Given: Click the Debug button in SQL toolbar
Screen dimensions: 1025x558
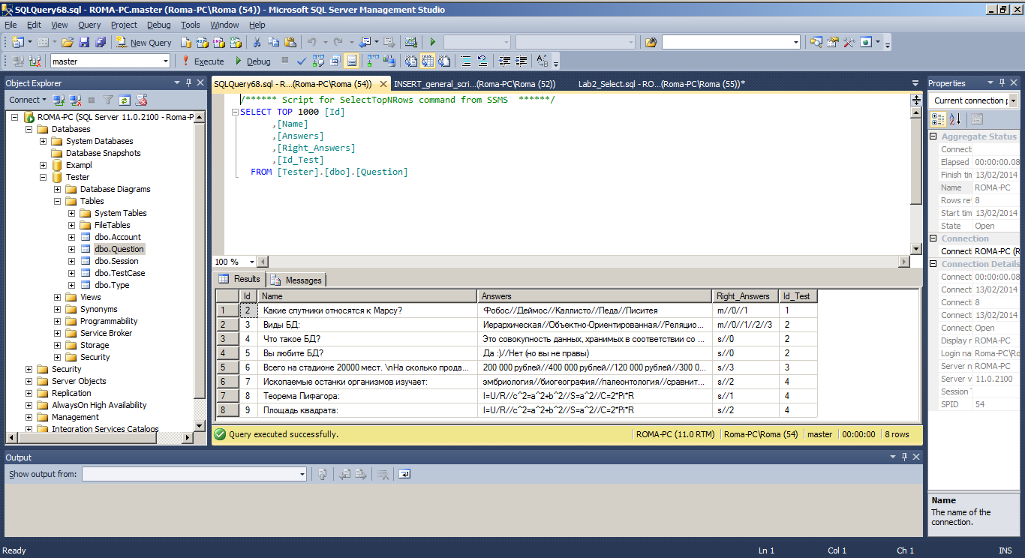Looking at the screenshot, I should (x=252, y=61).
